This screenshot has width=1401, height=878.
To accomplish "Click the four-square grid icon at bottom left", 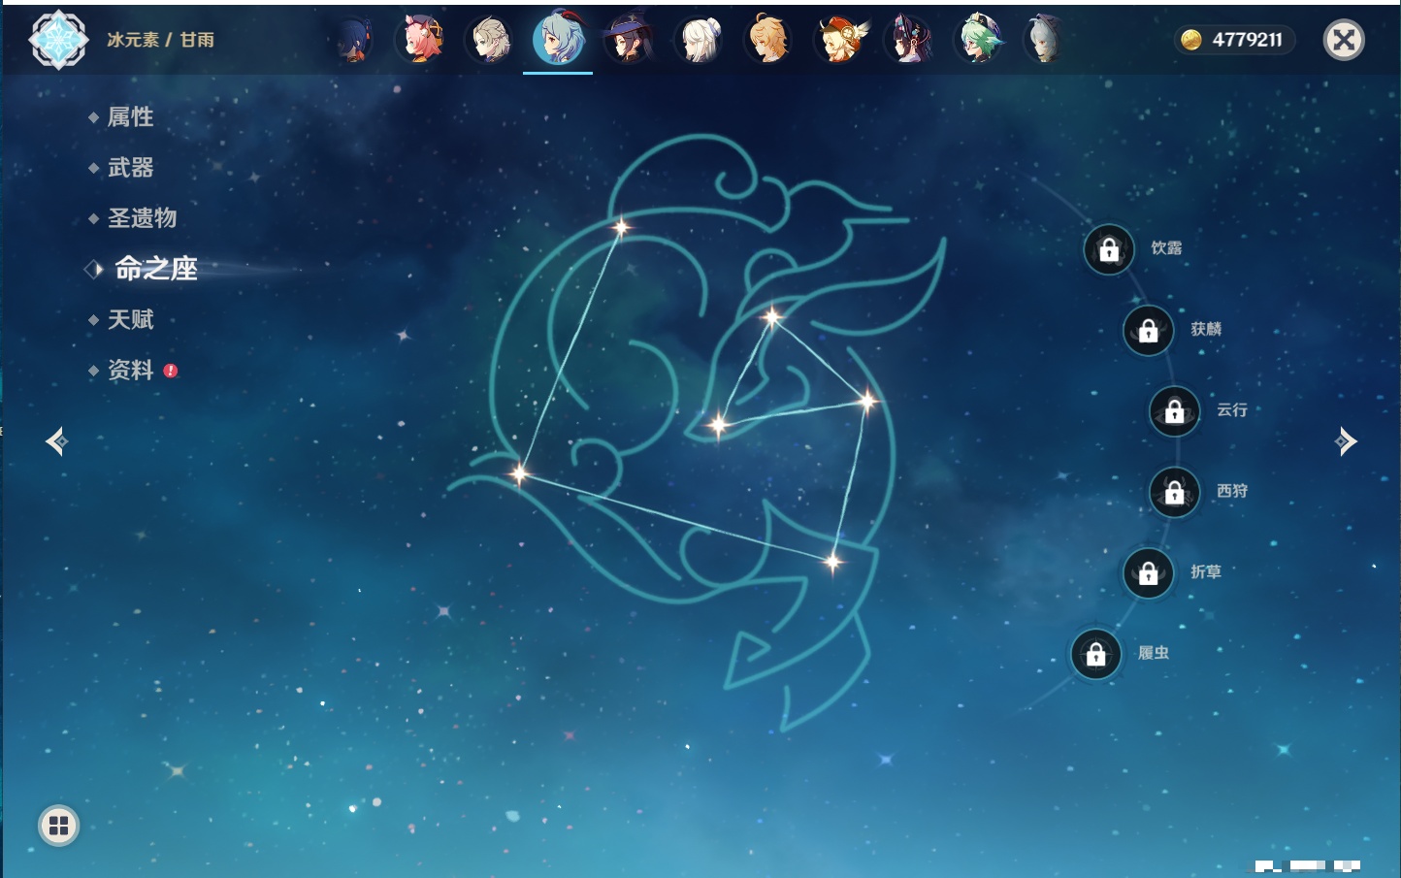I will click(x=58, y=826).
